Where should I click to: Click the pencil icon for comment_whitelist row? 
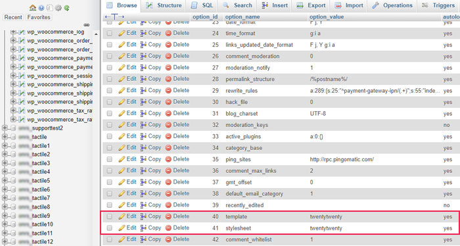(122, 239)
